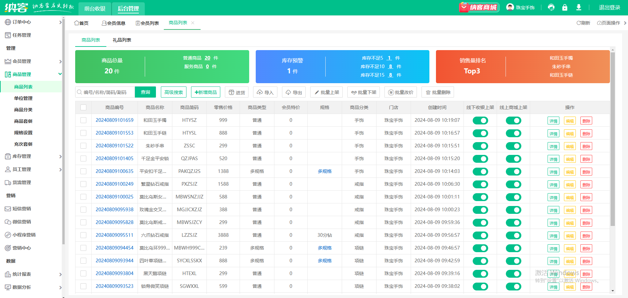The image size is (628, 298).
Task: Toggle 线下收银上架 for 和田玉手镯
Action: (x=480, y=121)
